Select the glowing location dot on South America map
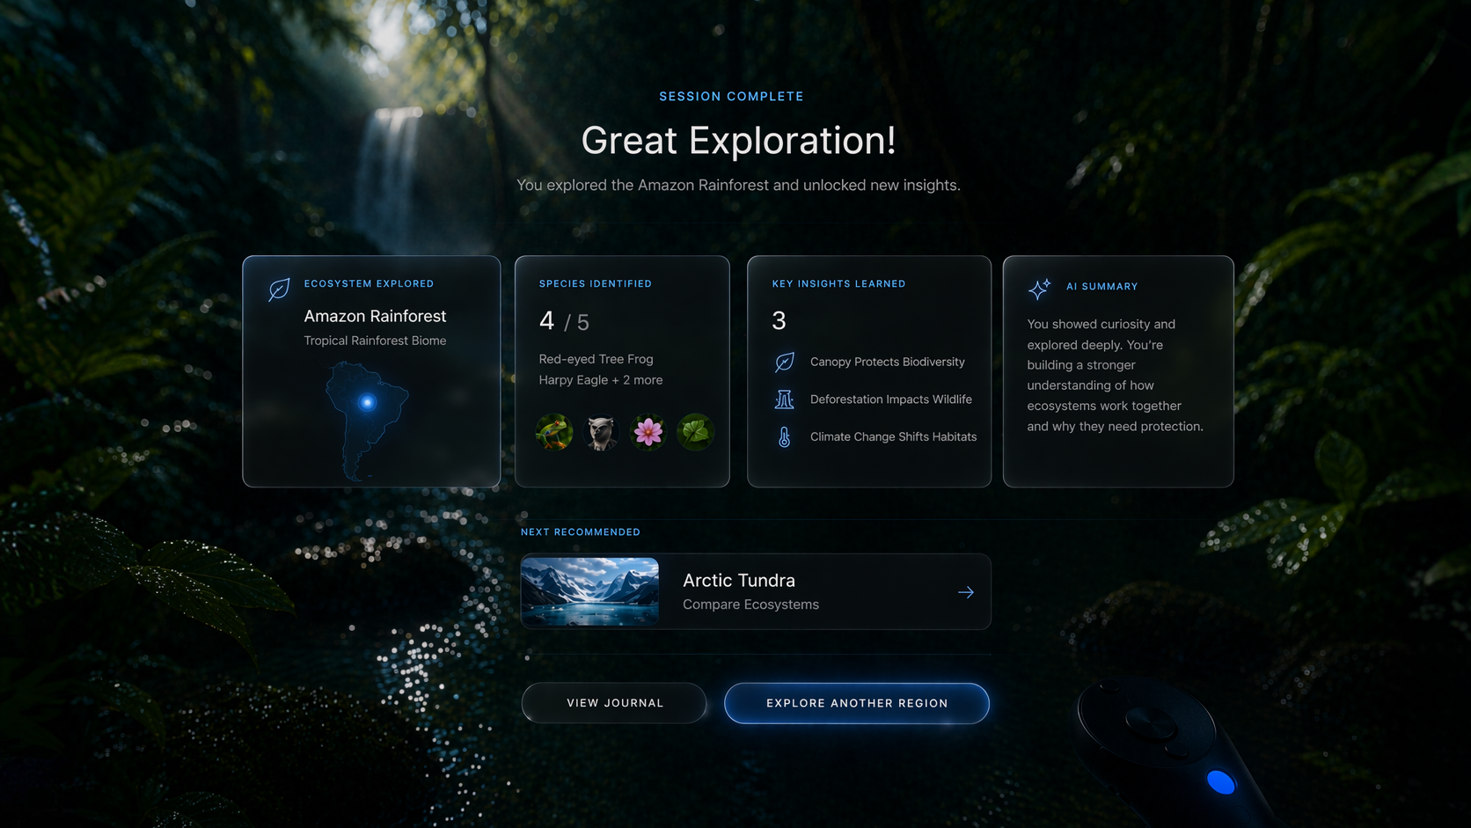 click(367, 402)
